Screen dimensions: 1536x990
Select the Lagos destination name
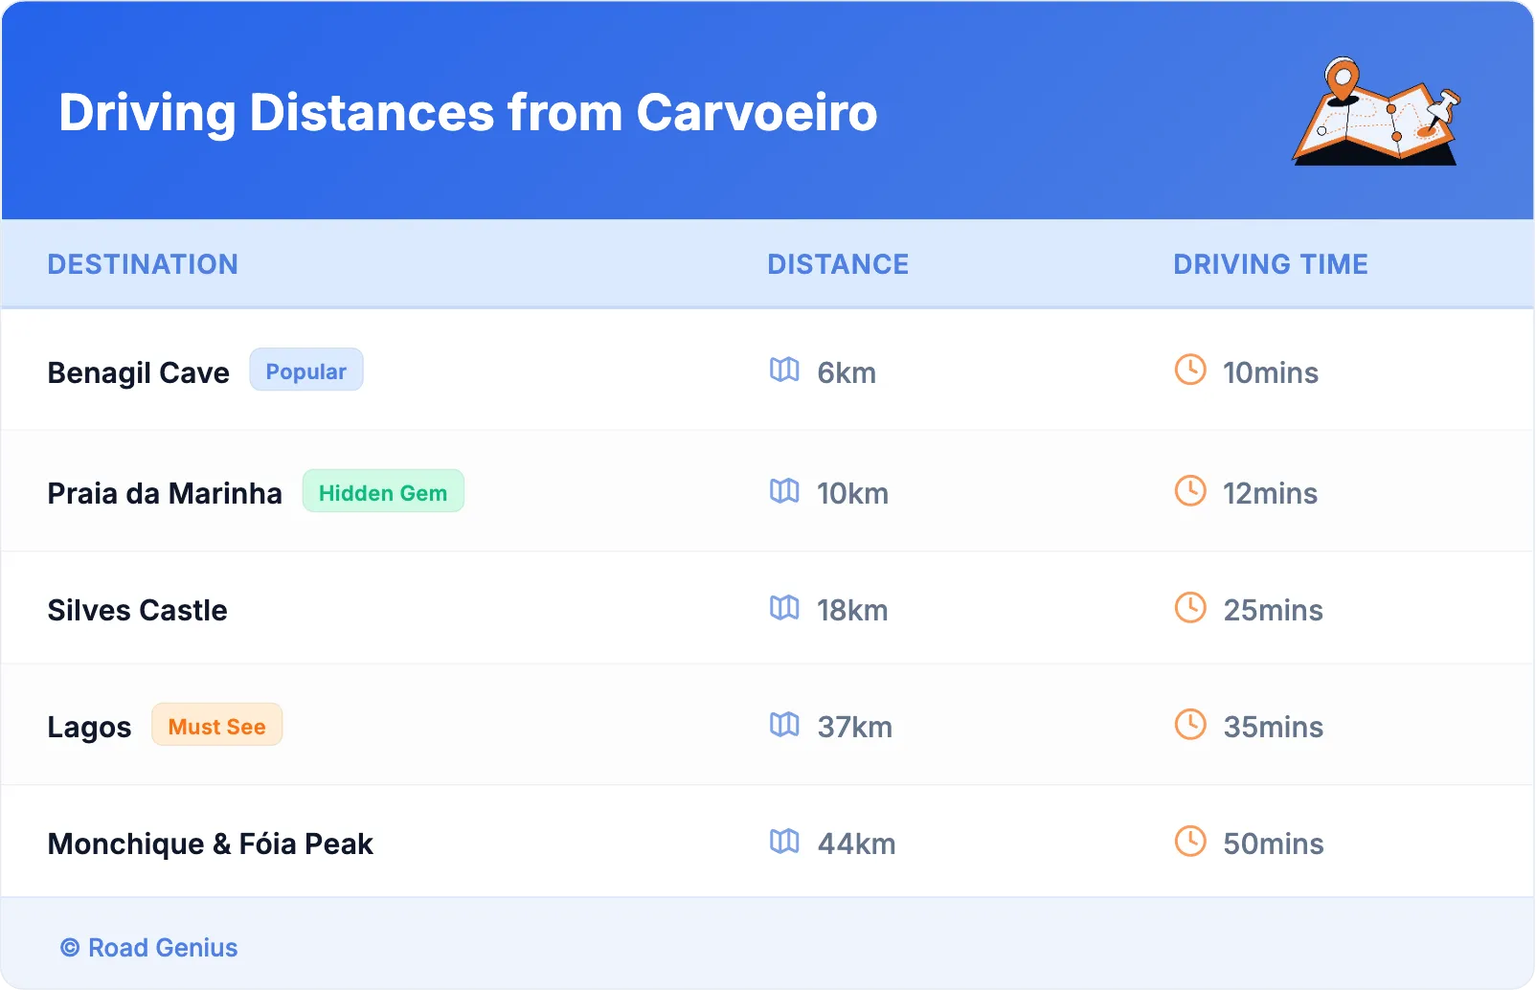click(90, 729)
